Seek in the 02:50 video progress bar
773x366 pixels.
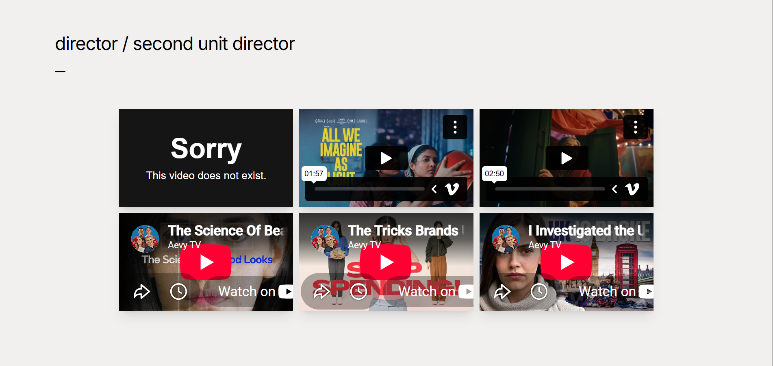pyautogui.click(x=550, y=189)
